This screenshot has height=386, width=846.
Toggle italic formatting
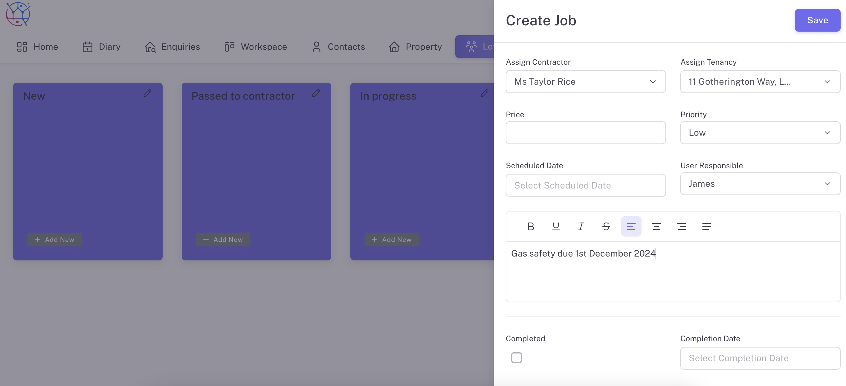pos(581,226)
